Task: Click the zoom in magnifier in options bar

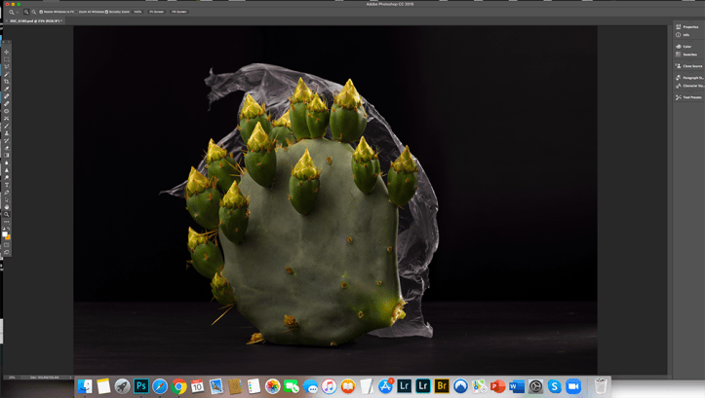Action: pyautogui.click(x=26, y=12)
